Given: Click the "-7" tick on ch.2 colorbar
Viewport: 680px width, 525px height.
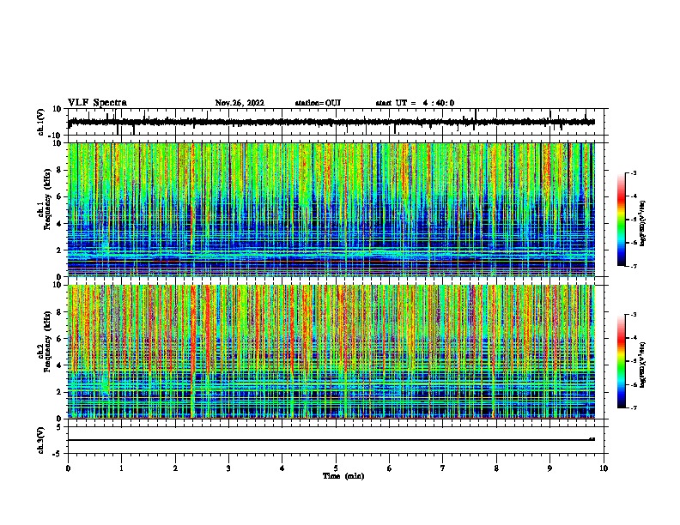Looking at the screenshot, I should [x=633, y=408].
